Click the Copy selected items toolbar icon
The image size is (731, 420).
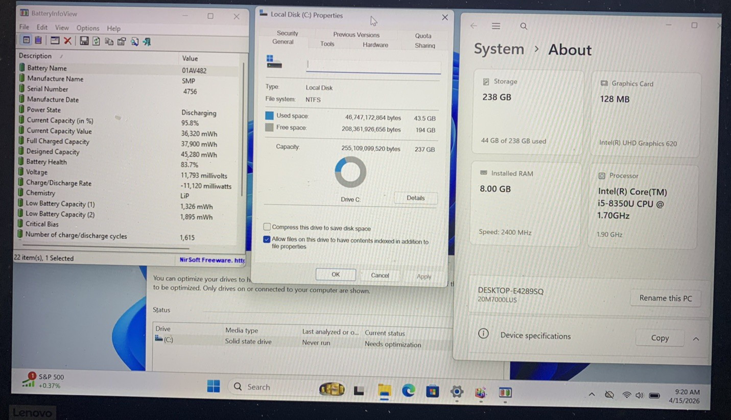point(109,41)
